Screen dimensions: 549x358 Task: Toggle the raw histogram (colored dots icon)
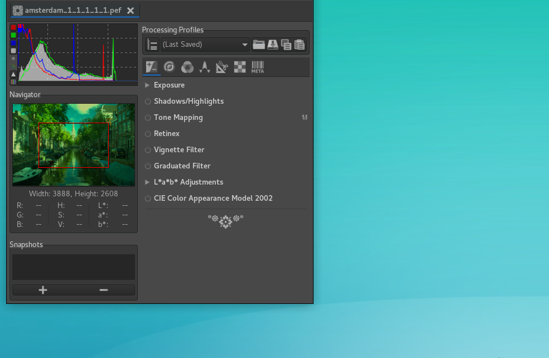tap(13, 66)
